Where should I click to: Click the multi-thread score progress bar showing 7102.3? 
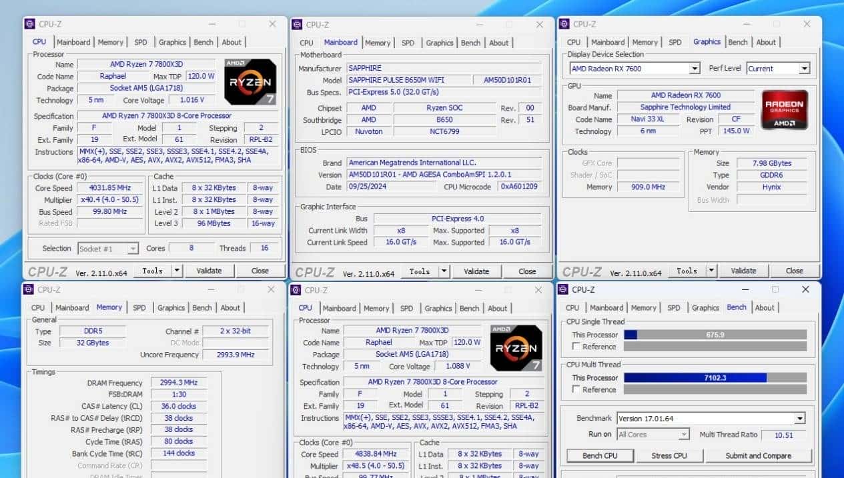click(x=716, y=377)
